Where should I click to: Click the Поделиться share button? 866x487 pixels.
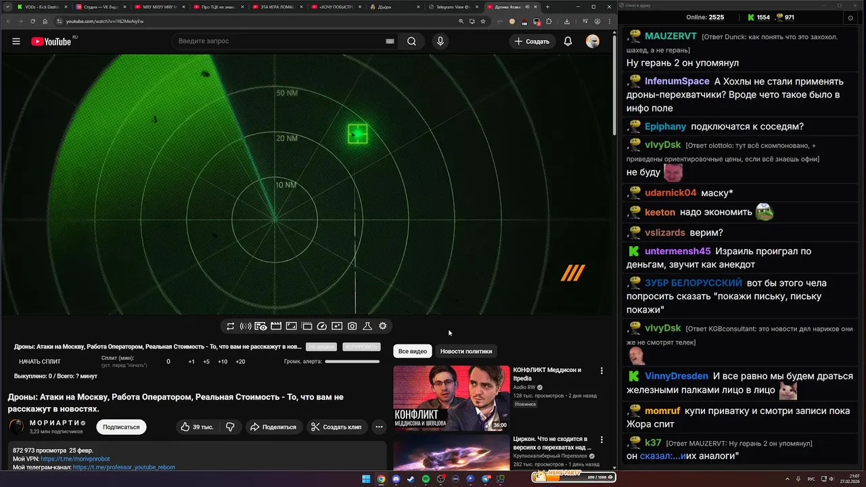273,427
